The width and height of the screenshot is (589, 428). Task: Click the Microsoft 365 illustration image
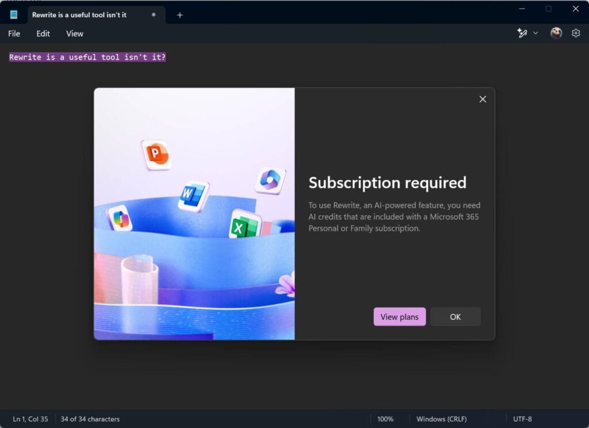coord(194,212)
